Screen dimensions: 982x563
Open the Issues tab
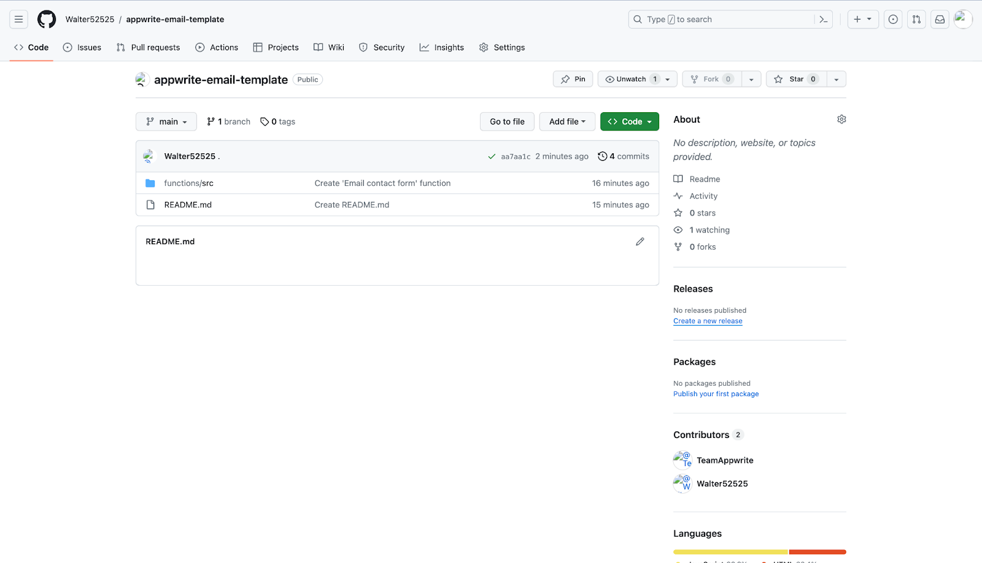[82, 47]
